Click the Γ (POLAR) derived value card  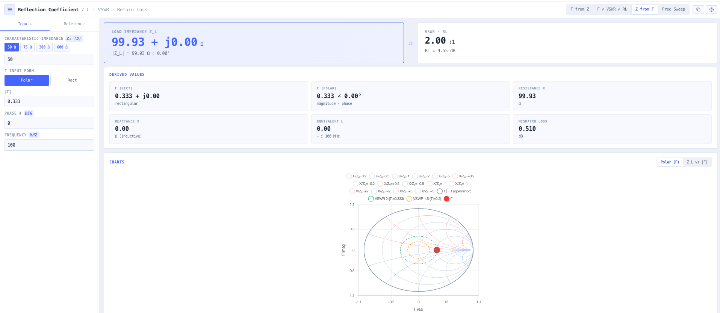[410, 96]
